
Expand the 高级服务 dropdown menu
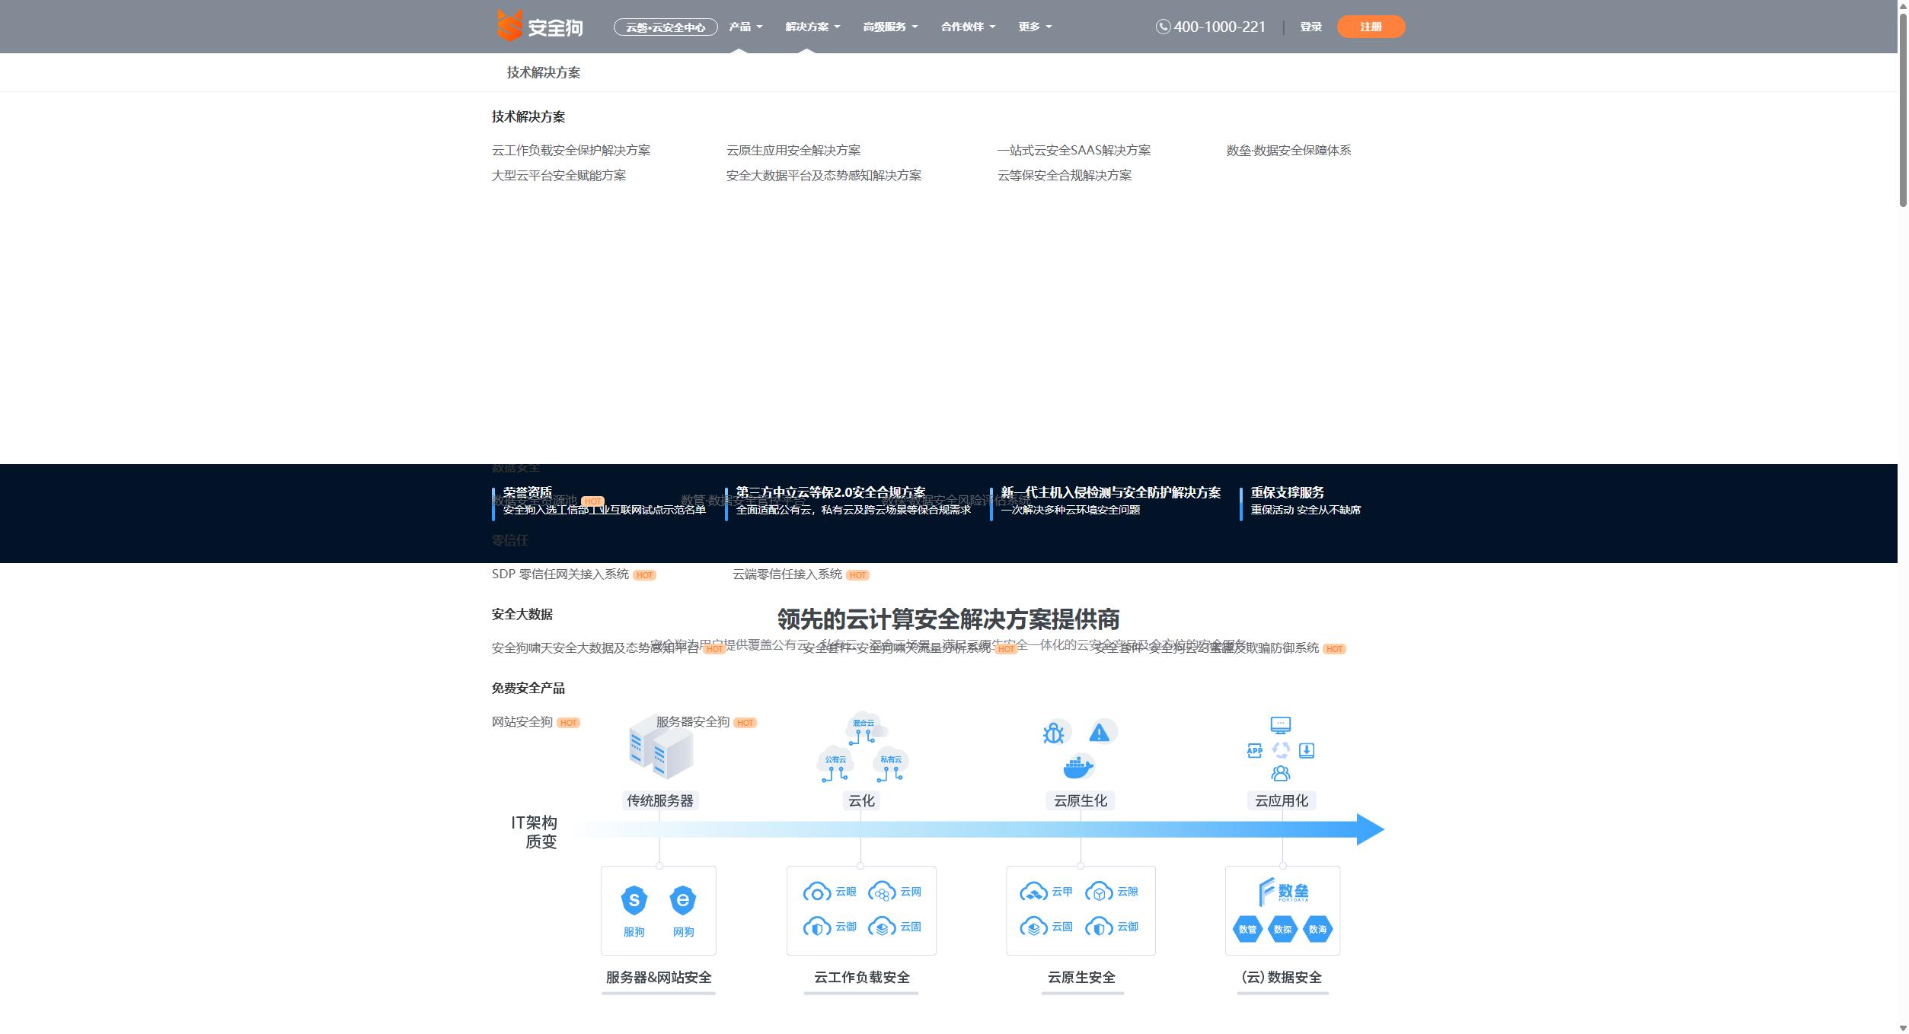(890, 27)
